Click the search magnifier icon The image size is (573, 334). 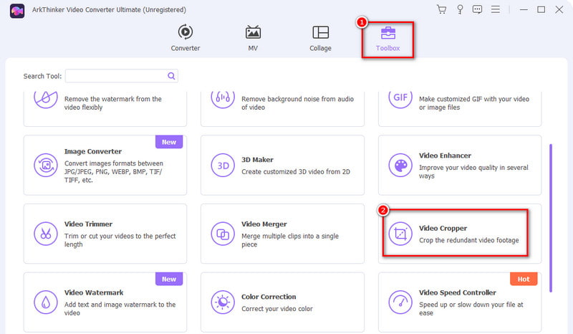click(171, 76)
